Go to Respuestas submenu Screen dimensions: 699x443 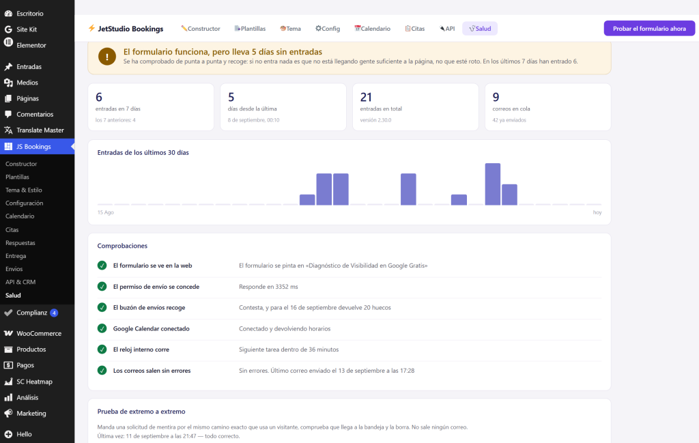tap(20, 243)
